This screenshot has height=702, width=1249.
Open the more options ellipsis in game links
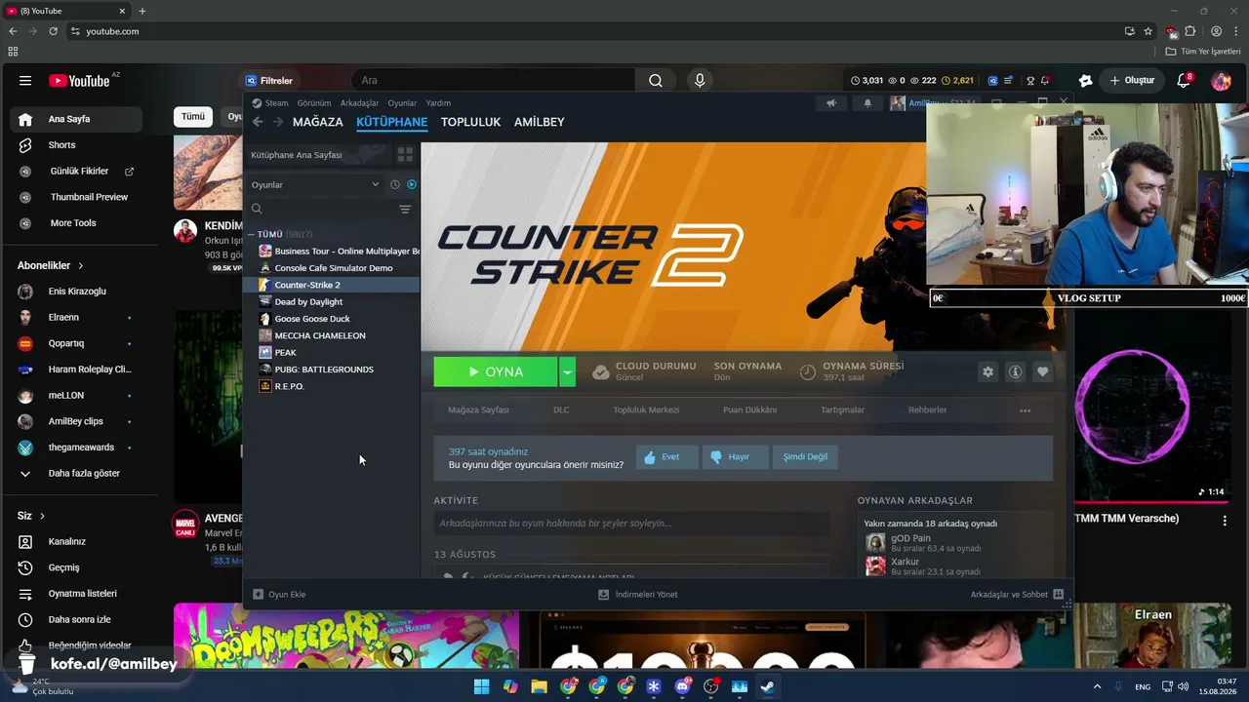(x=1025, y=410)
